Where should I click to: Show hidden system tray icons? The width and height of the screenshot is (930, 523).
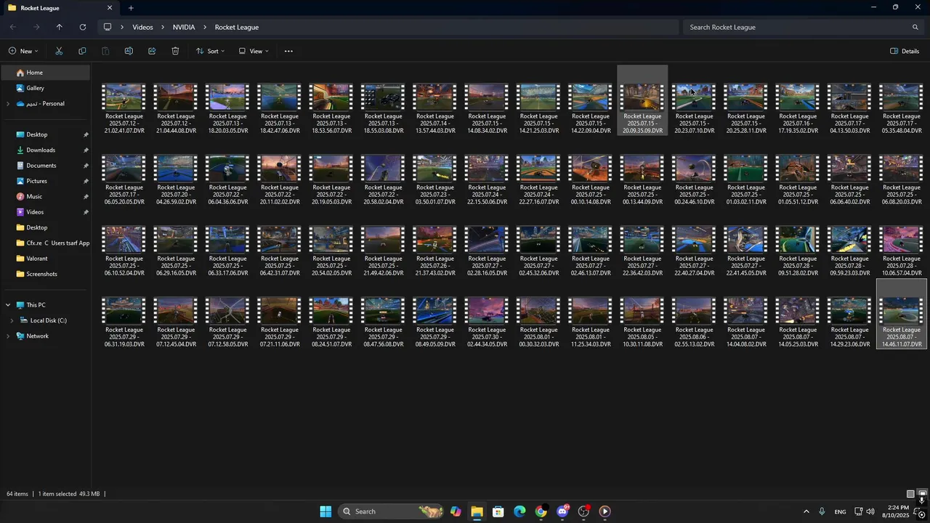tap(806, 511)
